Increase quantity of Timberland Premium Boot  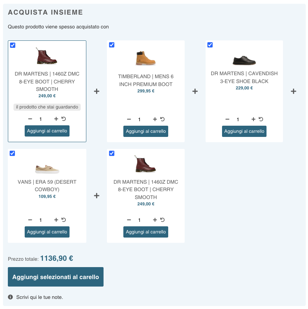pos(155,119)
